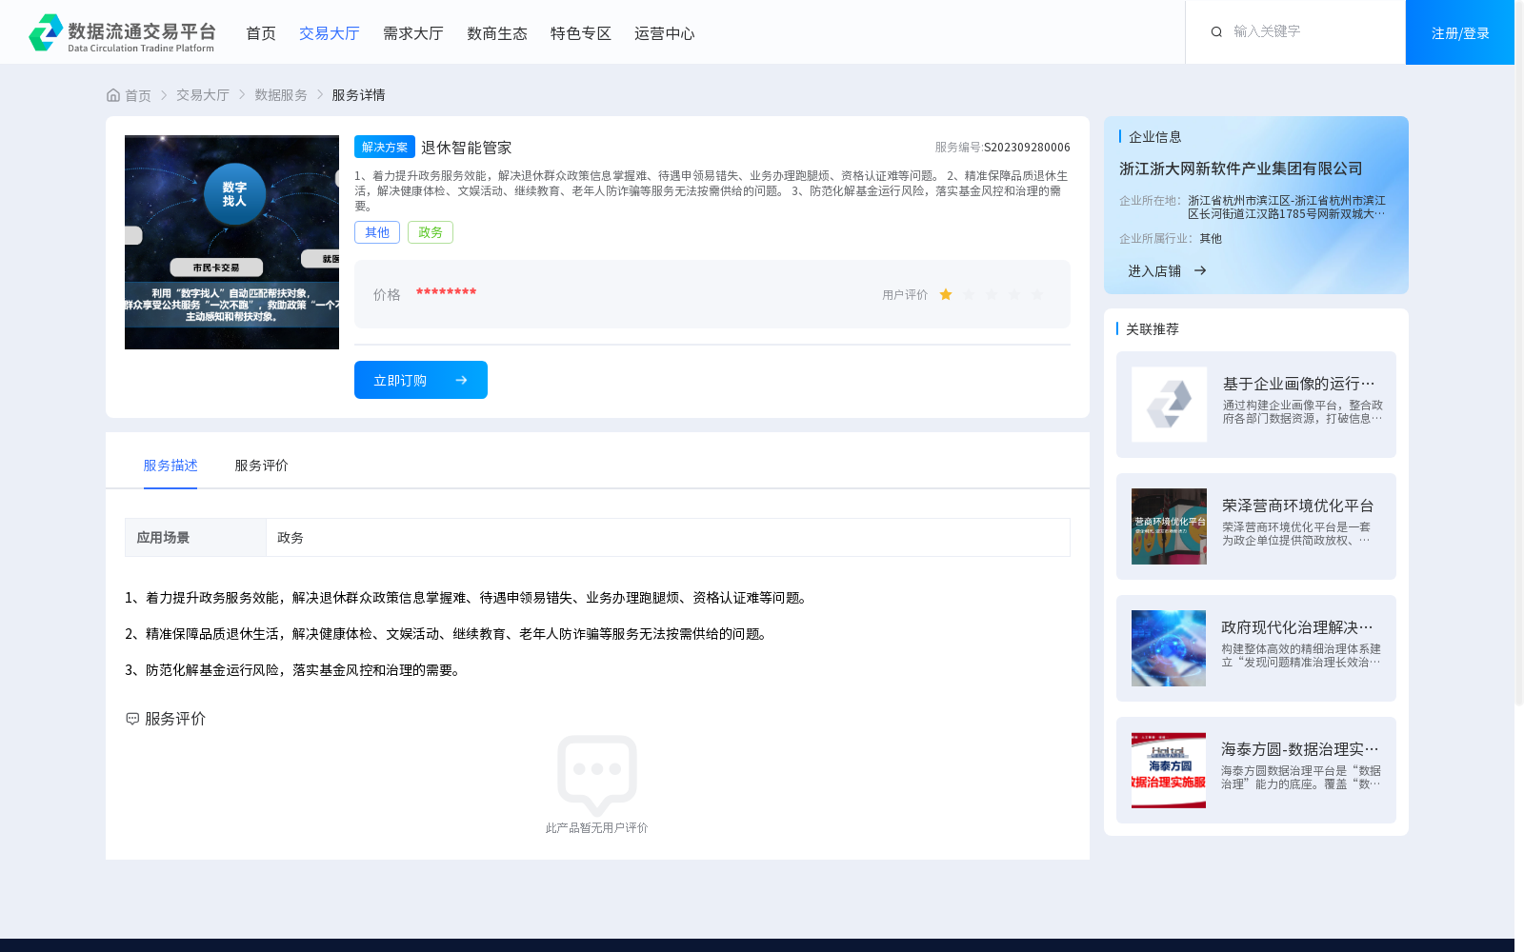Image resolution: width=1524 pixels, height=952 pixels.
Task: Click the 政务 value in scenario table
Action: point(291,538)
